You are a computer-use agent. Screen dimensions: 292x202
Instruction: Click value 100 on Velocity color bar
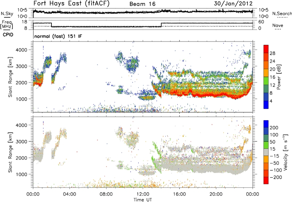point(274,135)
